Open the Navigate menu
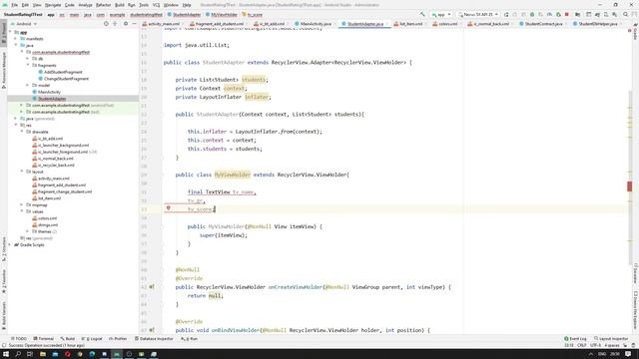639x359 pixels. click(53, 5)
